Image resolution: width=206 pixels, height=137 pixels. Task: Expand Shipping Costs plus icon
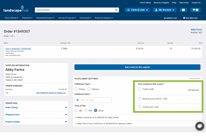(66, 114)
